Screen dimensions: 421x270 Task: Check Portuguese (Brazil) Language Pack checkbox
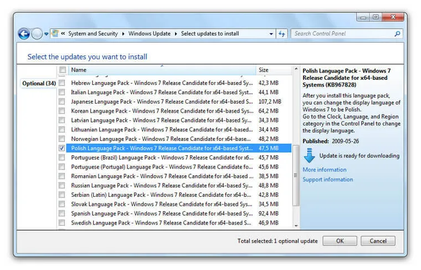(62, 157)
